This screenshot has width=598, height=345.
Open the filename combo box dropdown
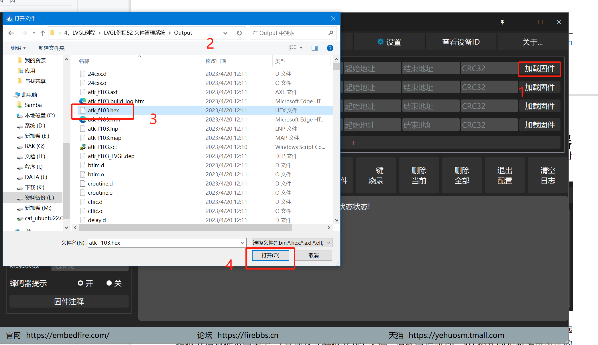click(243, 243)
